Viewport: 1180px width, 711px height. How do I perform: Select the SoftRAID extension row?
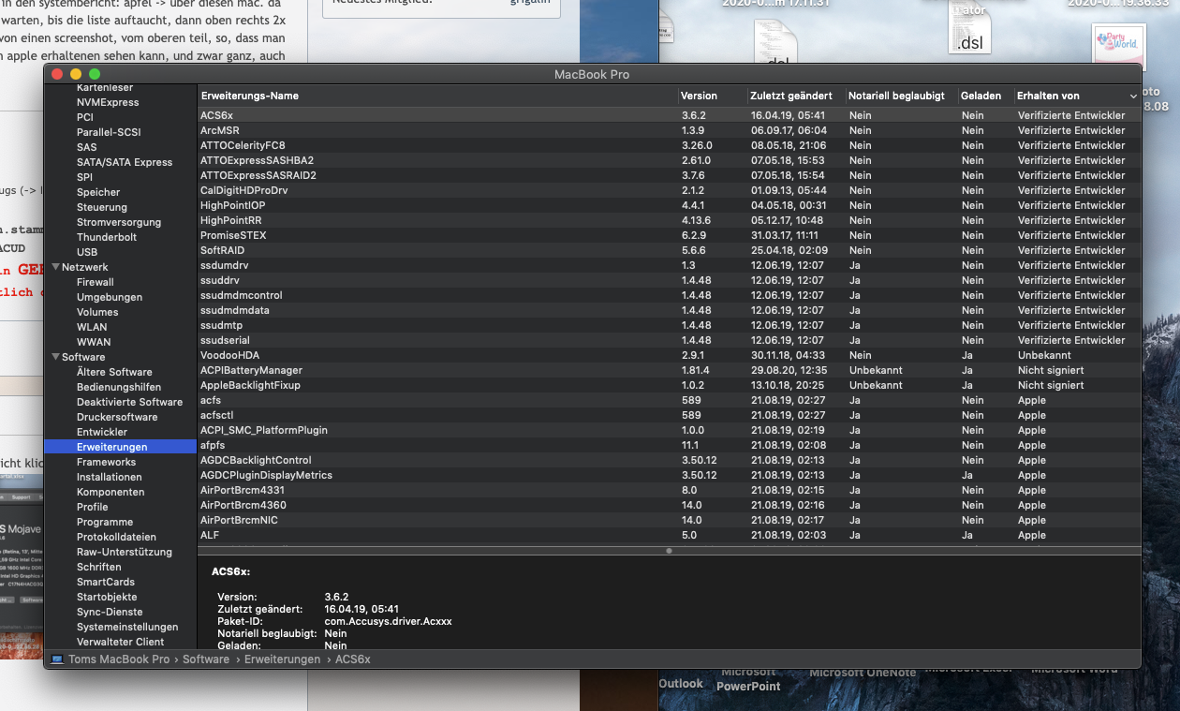point(670,250)
